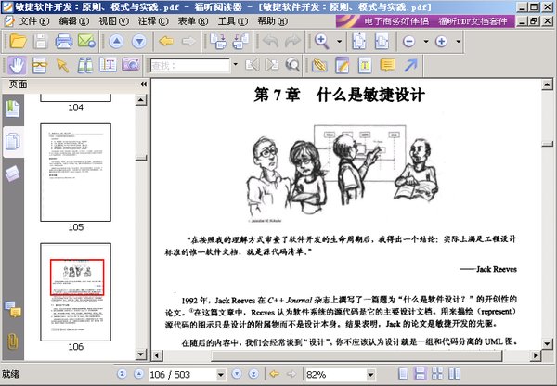
Task: Click the zoom out minus button
Action: [408, 42]
